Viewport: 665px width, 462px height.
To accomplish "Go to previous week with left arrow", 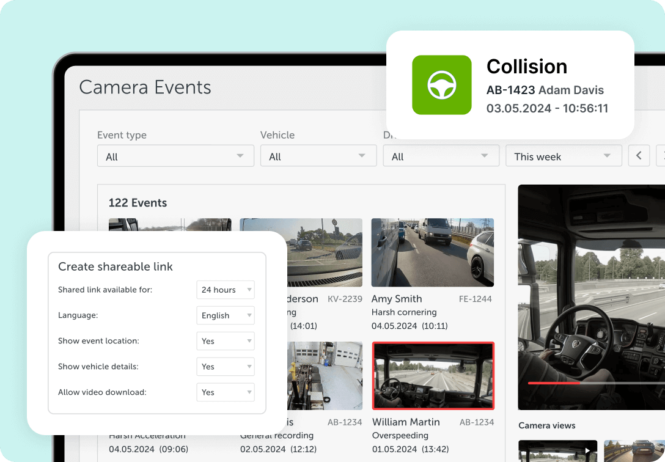I will (639, 156).
